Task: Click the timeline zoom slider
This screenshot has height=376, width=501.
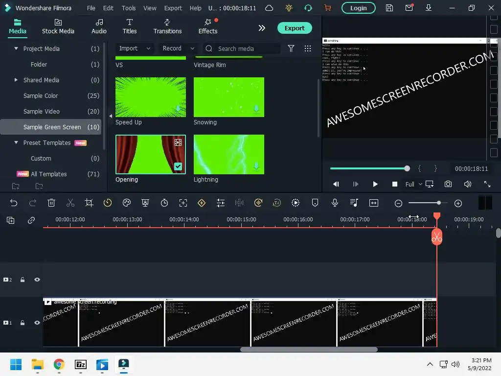Action: coord(428,203)
